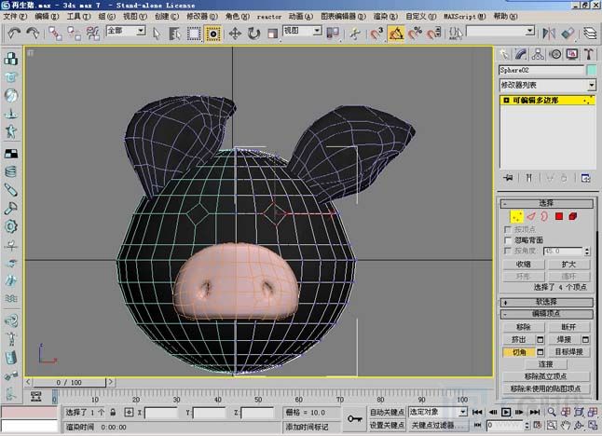Click the Arc Rotate viewport icon
602x436 pixels.
coord(579,425)
